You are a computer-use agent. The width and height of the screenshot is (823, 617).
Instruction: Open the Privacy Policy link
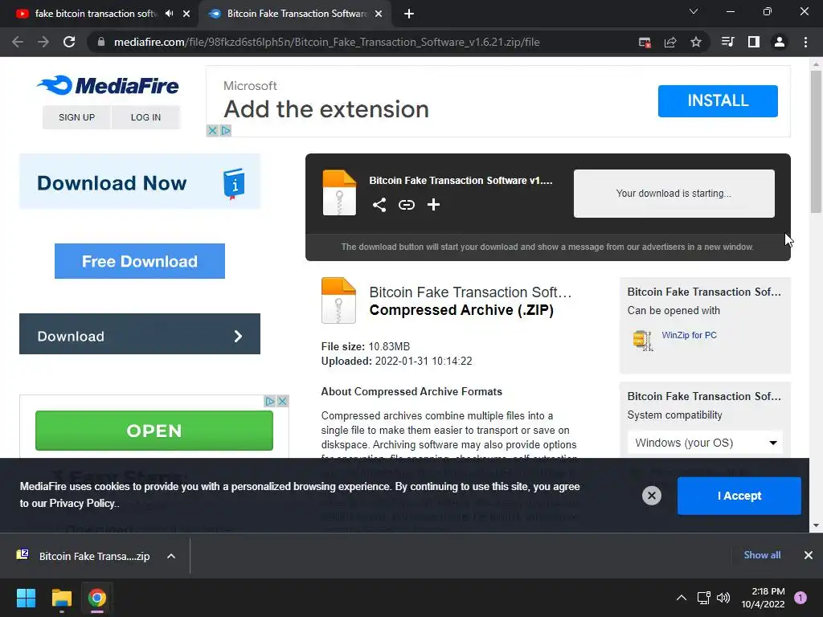84,503
